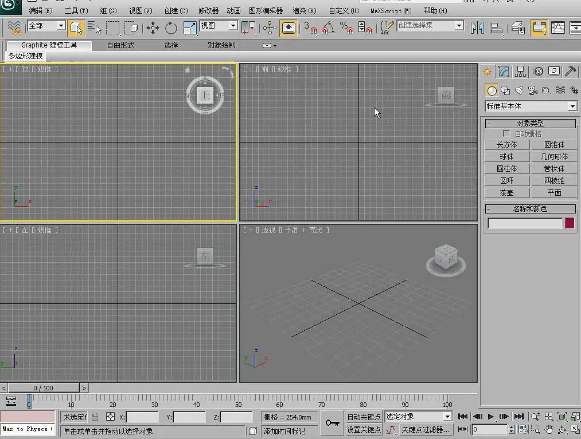Toggle the 3D Snaps magnet button
The width and height of the screenshot is (581, 439).
coord(310,27)
